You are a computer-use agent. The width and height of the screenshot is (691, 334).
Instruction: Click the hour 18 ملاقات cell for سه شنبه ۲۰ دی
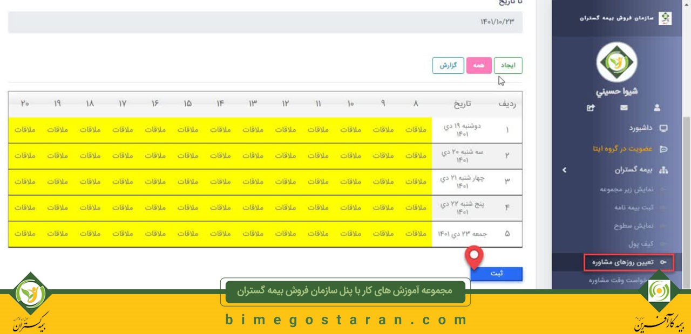[90, 156]
